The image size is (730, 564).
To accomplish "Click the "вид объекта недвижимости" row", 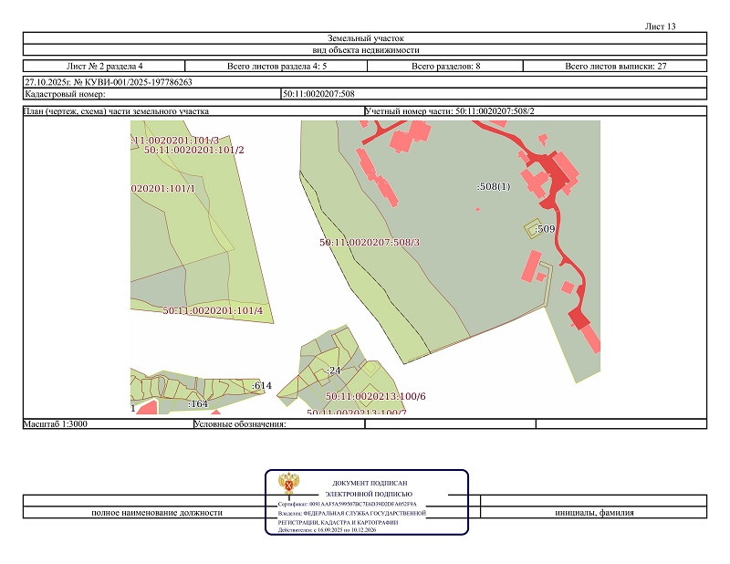I will click(365, 51).
